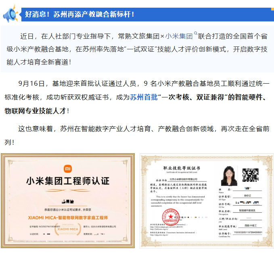Click the portrait photo on skill certificate
274x270 pixels.
[x=229, y=176]
